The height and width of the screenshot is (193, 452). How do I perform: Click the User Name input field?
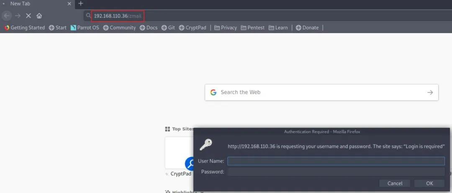click(336, 161)
